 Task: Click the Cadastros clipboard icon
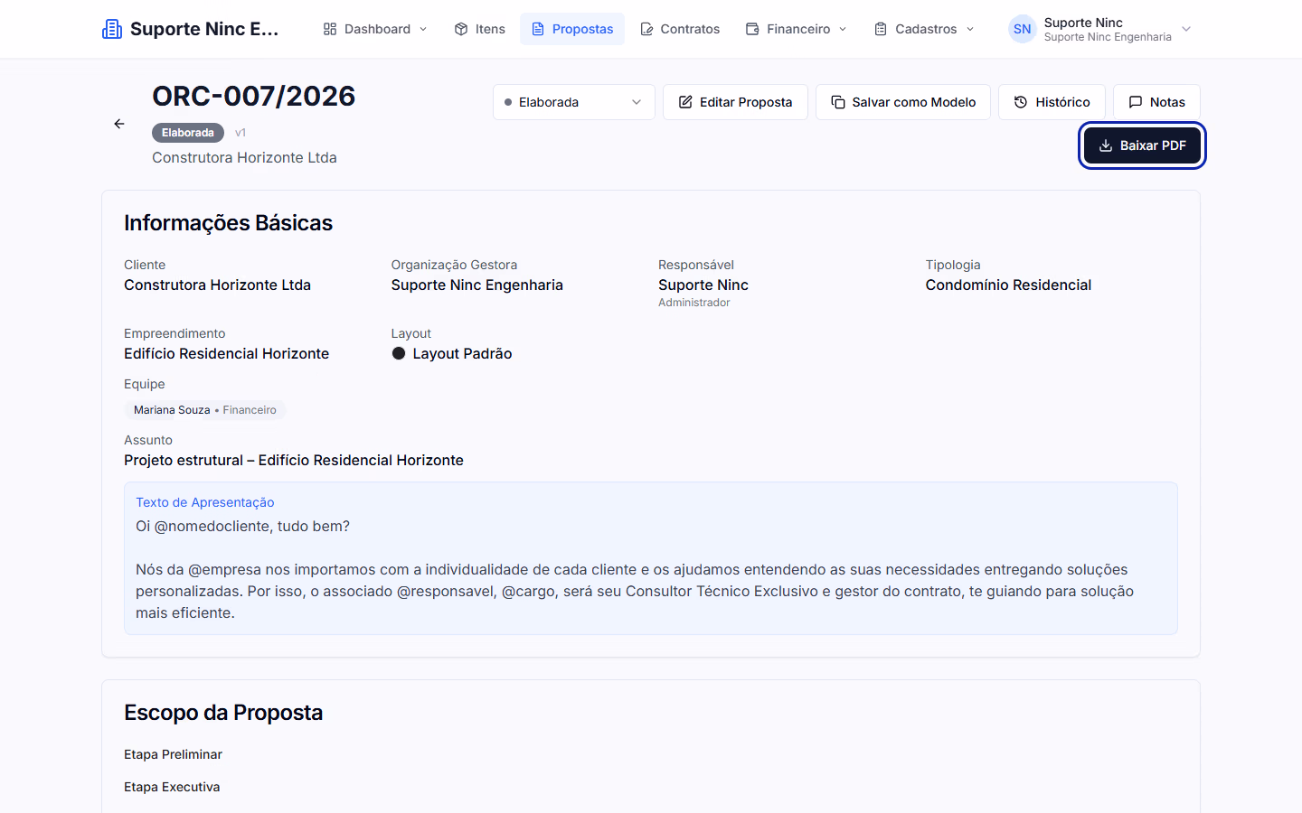[881, 29]
